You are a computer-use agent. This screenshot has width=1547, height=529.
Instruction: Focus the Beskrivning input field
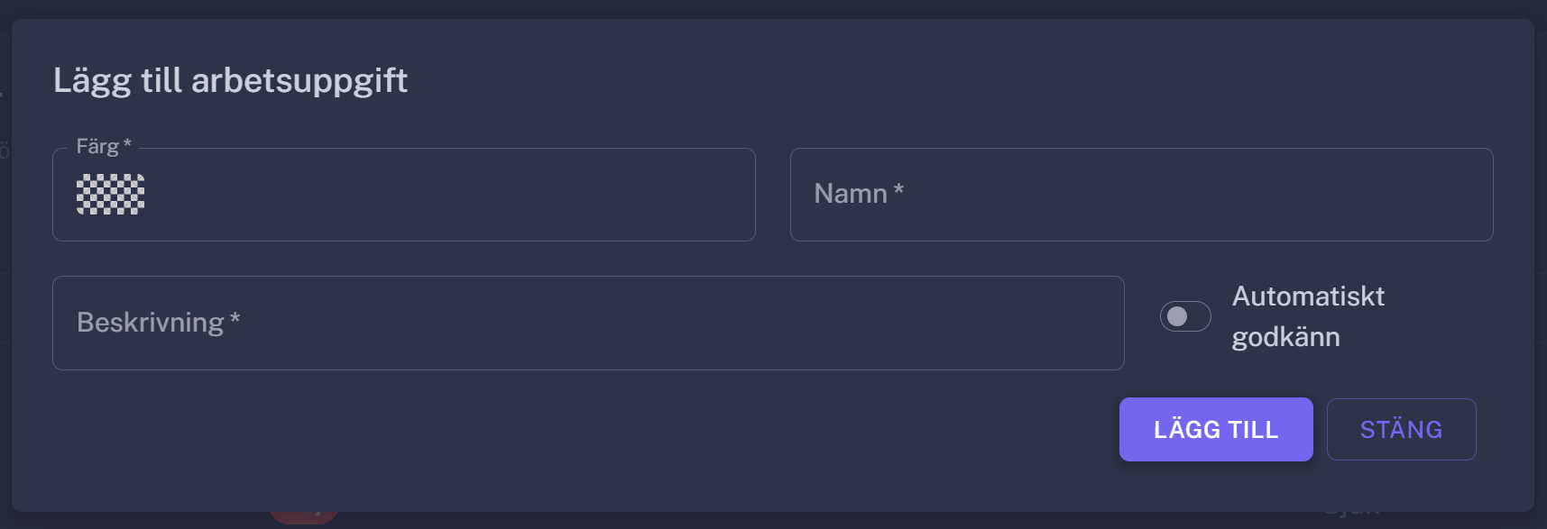[588, 323]
